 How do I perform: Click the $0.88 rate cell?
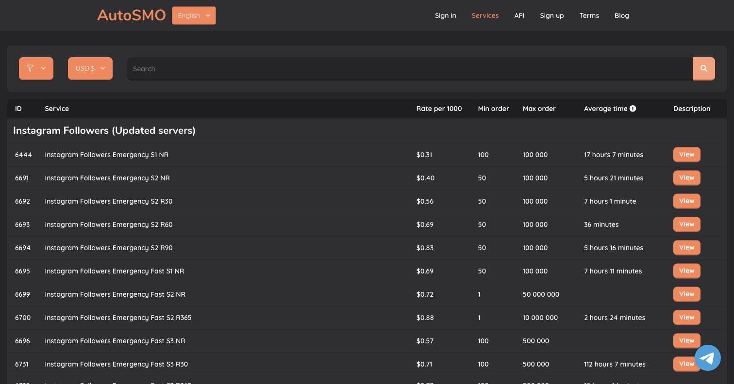point(425,318)
